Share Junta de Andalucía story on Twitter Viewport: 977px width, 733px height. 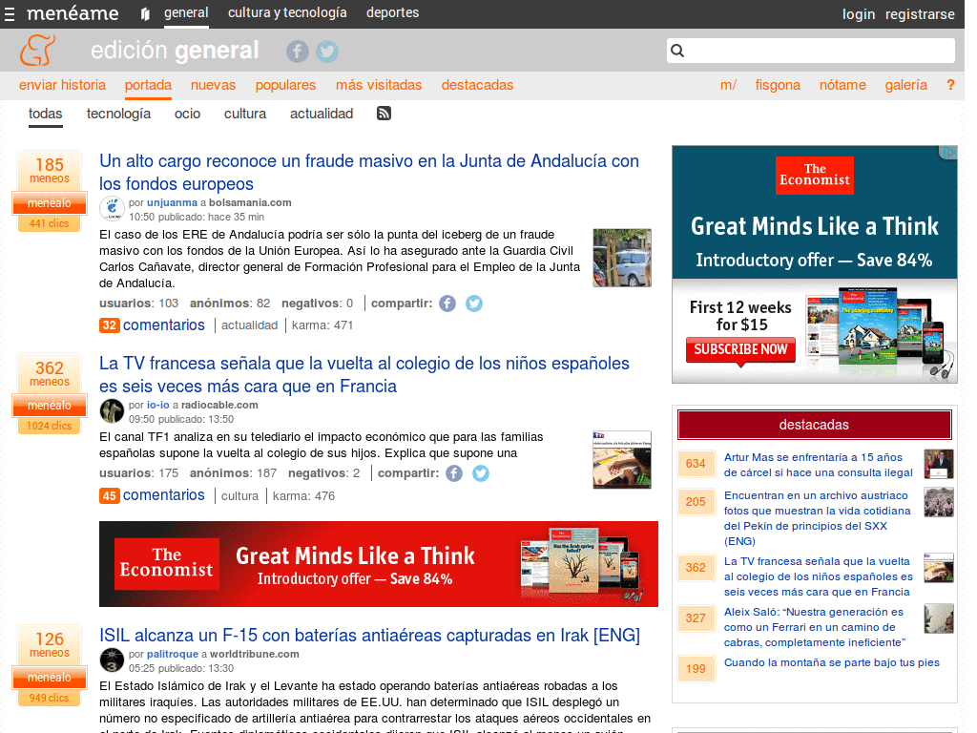474,304
